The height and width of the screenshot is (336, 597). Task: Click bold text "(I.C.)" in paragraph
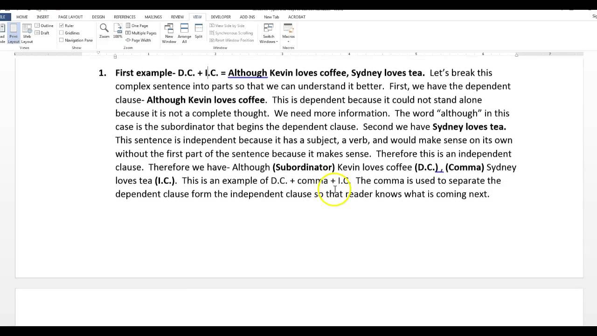pyautogui.click(x=165, y=181)
